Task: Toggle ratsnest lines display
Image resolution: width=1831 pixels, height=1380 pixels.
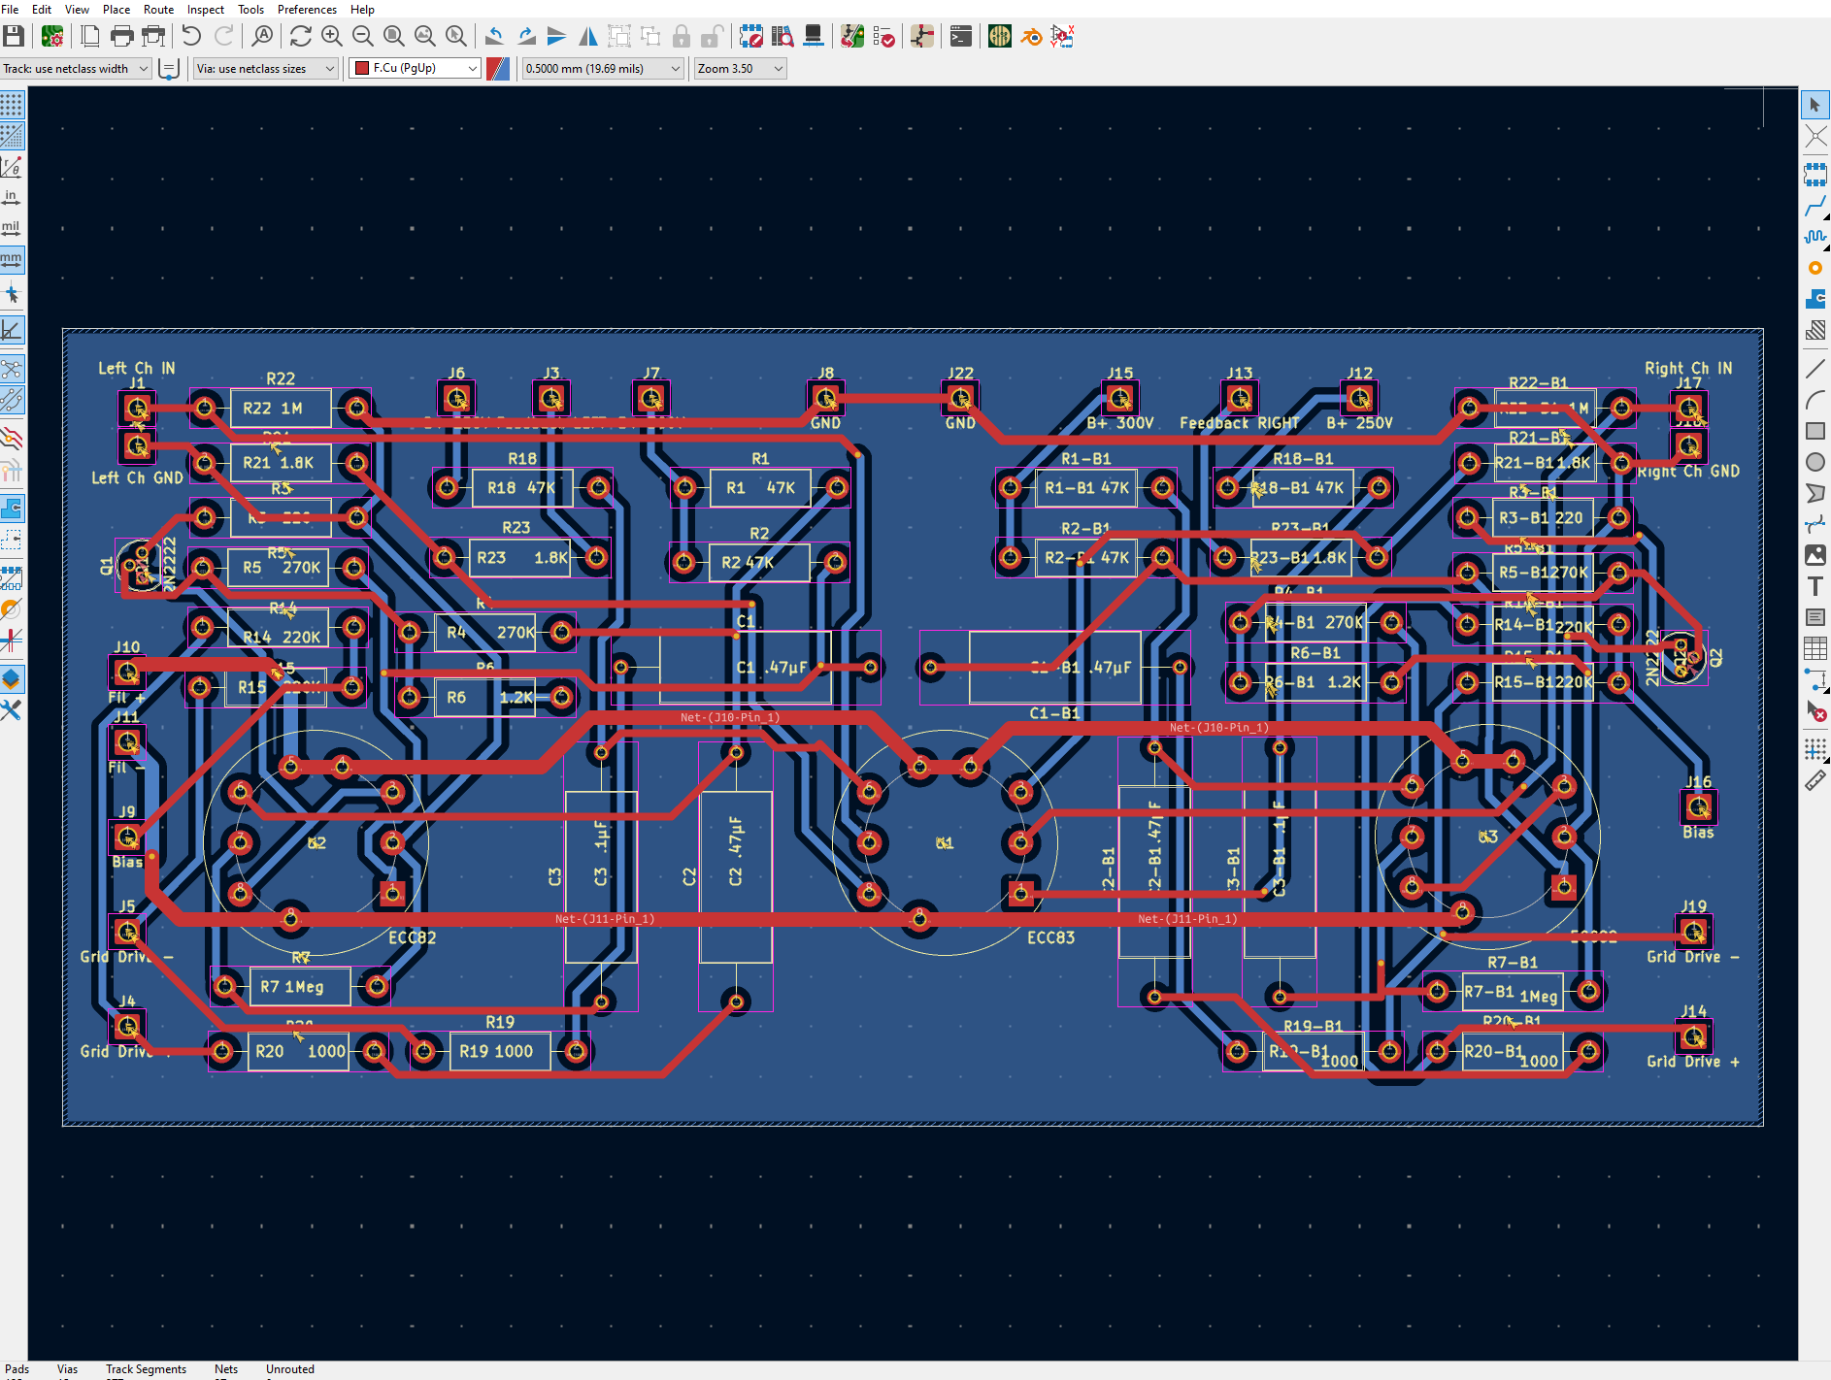Action: point(12,369)
